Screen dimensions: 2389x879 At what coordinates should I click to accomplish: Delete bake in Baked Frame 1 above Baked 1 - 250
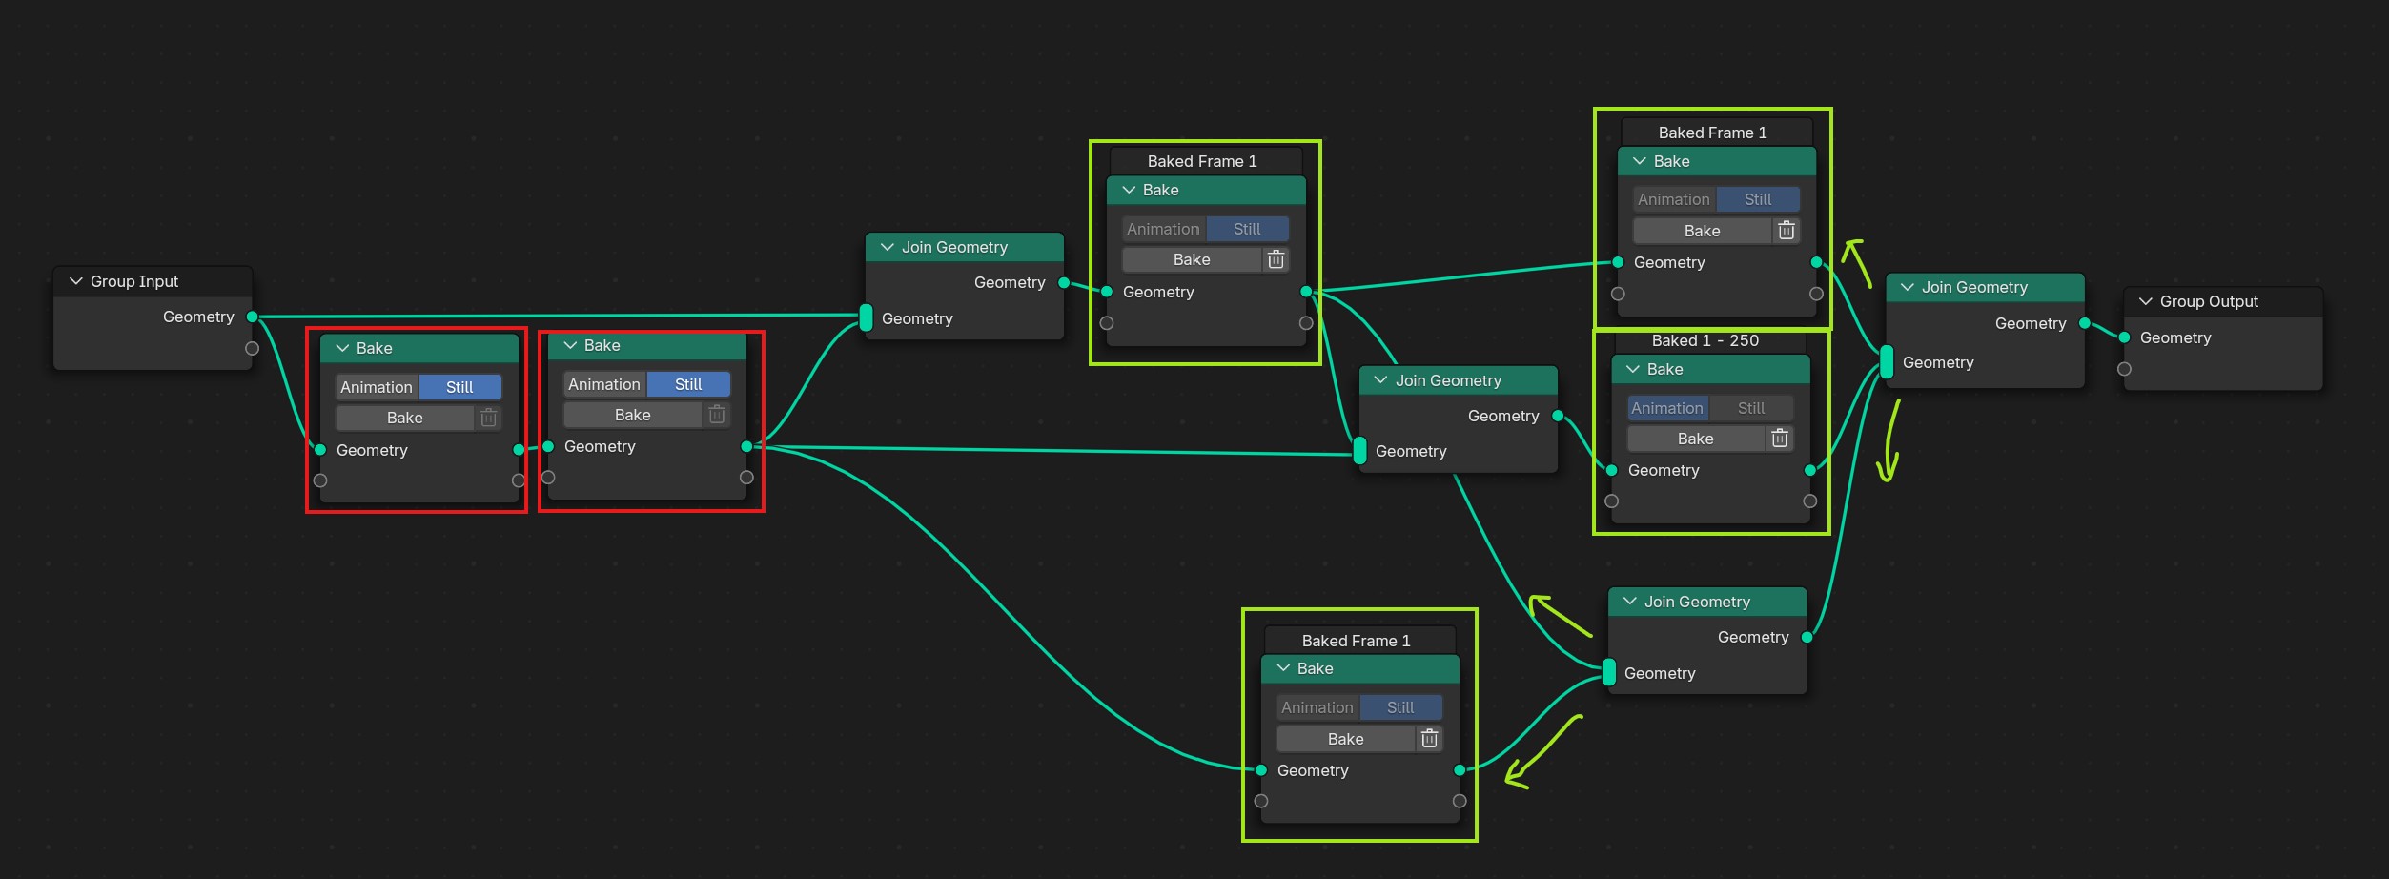click(1787, 231)
